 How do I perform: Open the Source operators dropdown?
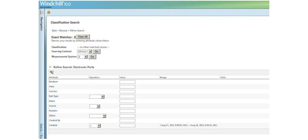pos(94,106)
